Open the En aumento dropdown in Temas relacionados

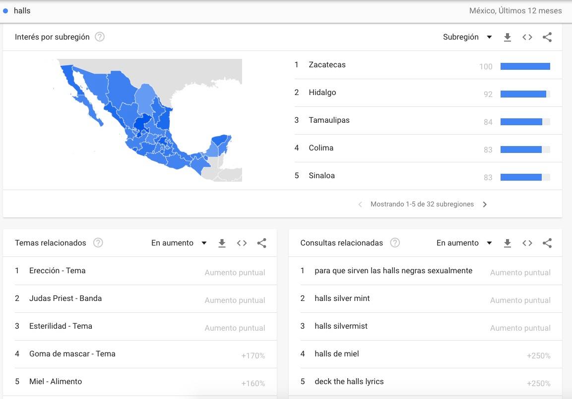pyautogui.click(x=178, y=243)
